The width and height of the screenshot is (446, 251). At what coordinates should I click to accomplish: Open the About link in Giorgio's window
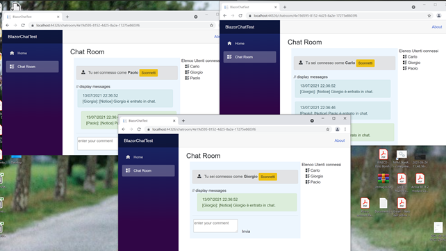coord(339,140)
